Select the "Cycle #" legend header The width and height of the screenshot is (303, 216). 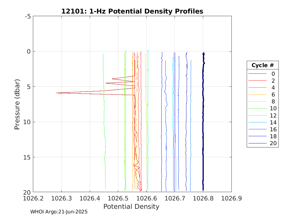point(262,65)
